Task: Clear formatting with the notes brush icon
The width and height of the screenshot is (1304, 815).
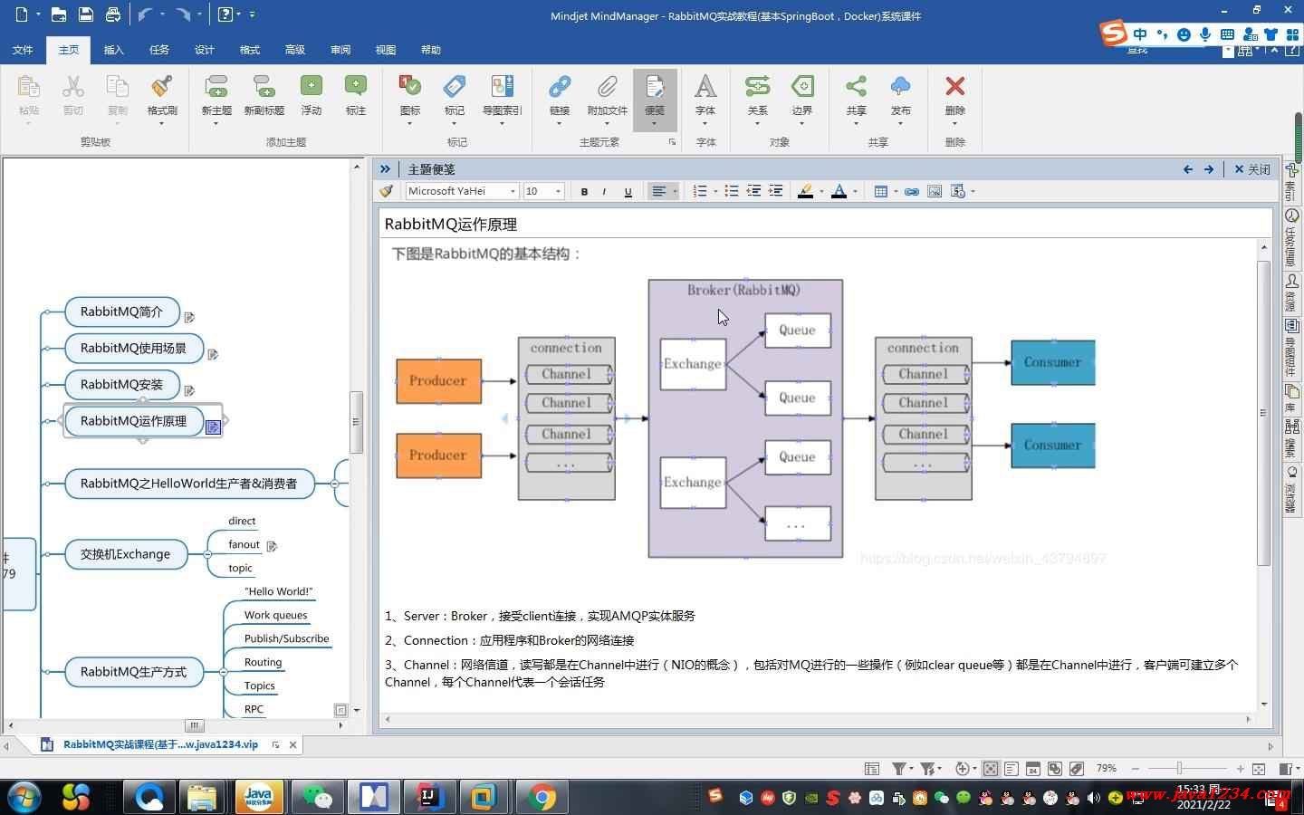Action: coord(387,191)
